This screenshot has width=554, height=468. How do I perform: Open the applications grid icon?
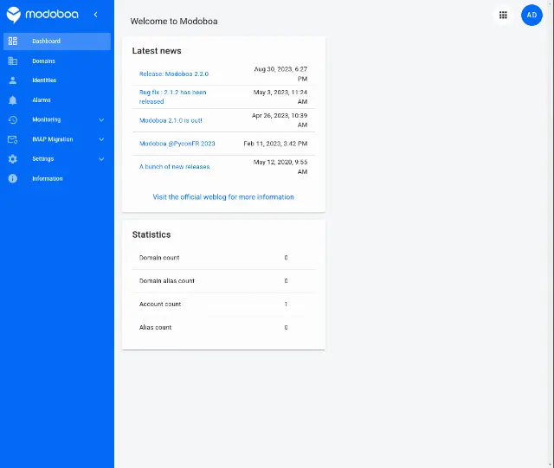[503, 16]
